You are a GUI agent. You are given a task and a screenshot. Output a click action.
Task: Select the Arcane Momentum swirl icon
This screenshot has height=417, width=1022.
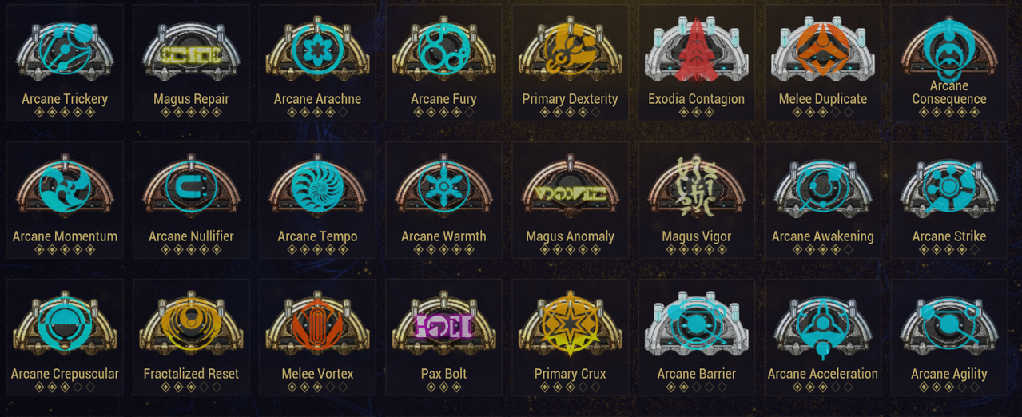65,187
